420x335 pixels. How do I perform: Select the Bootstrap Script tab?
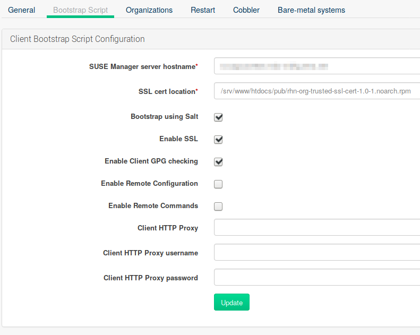click(80, 10)
